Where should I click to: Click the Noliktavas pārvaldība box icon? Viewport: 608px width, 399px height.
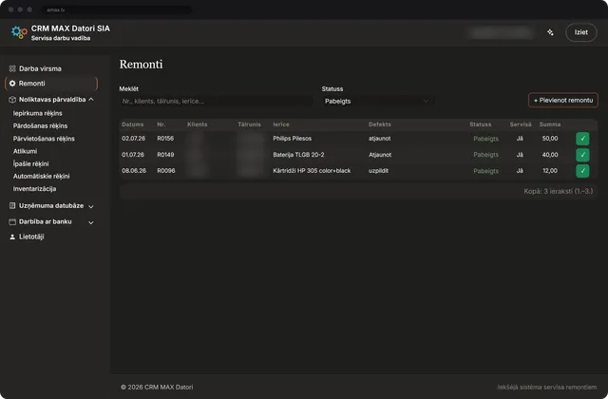12,100
